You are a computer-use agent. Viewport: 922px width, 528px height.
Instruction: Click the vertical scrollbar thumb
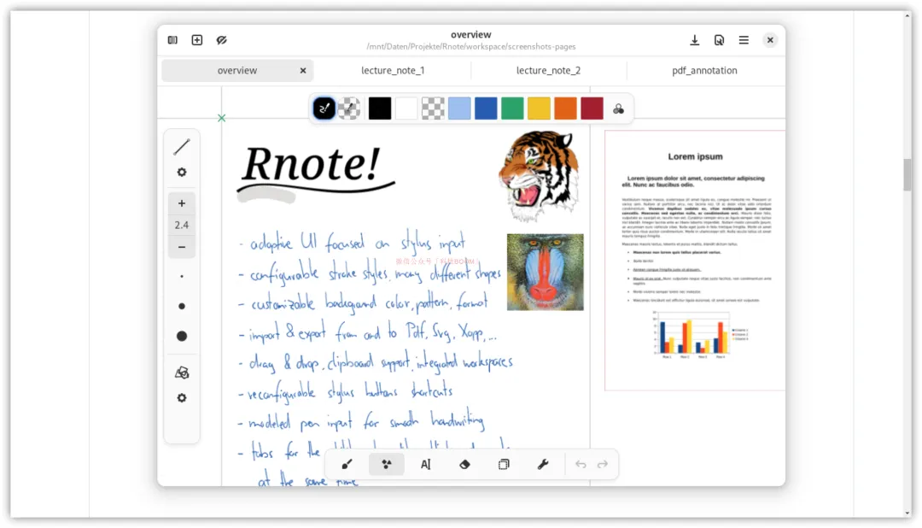pyautogui.click(x=907, y=175)
